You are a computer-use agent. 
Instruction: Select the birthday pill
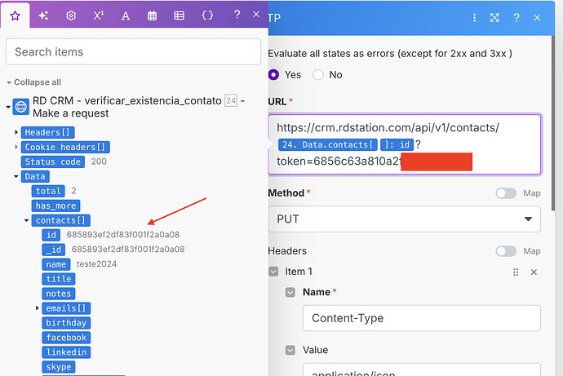(66, 323)
